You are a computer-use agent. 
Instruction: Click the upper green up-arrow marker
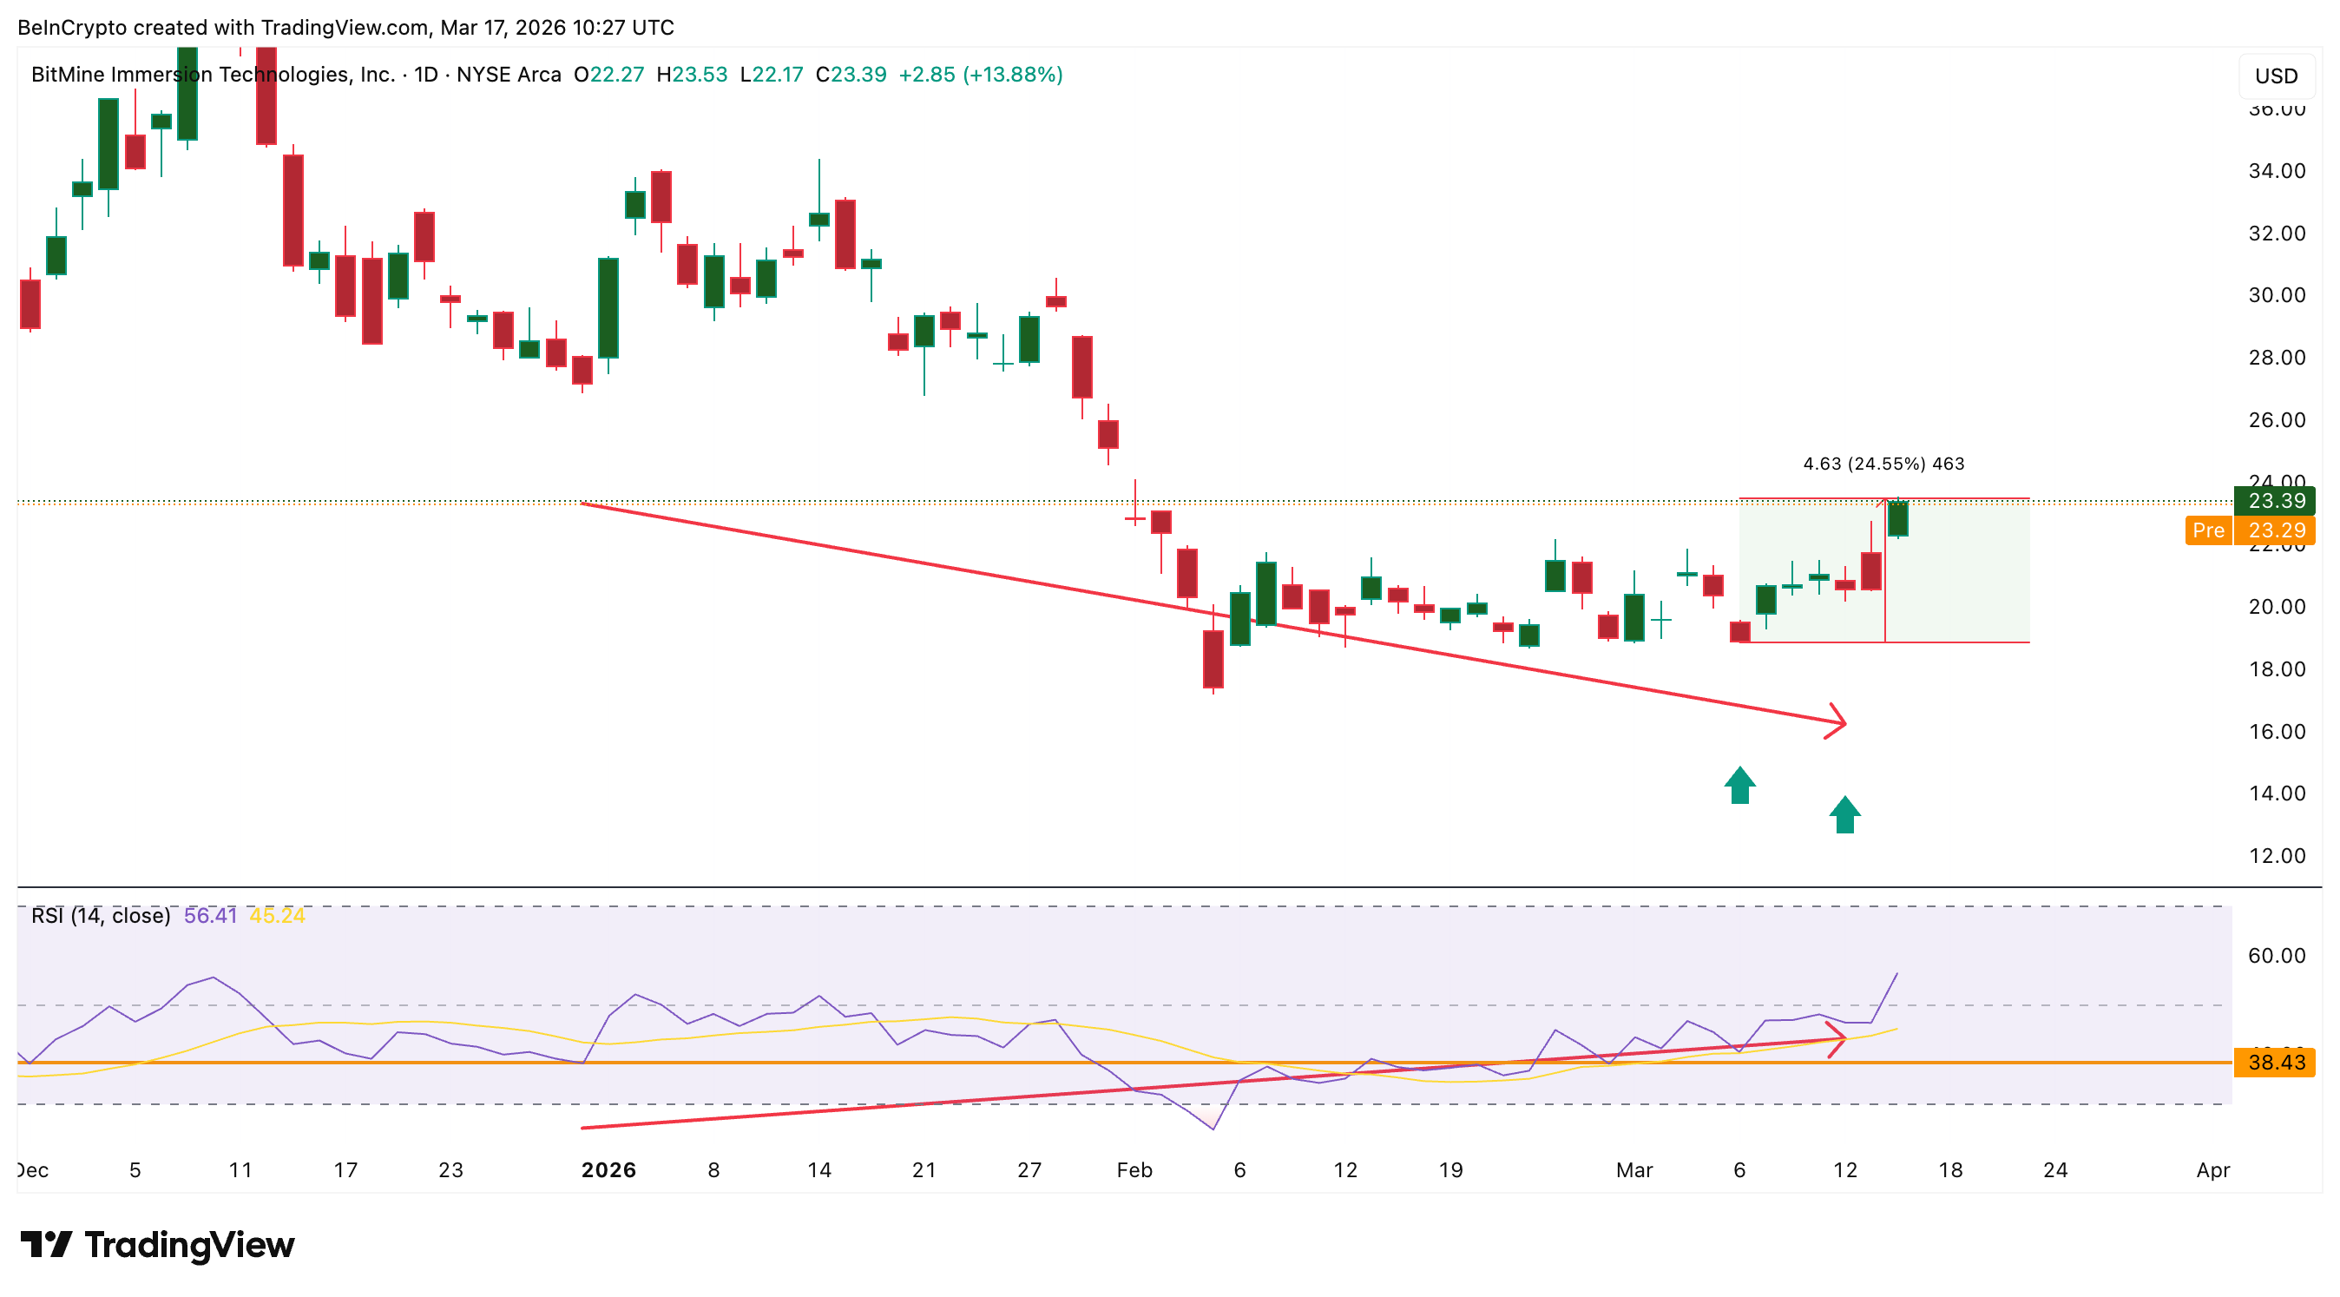pyautogui.click(x=1739, y=786)
